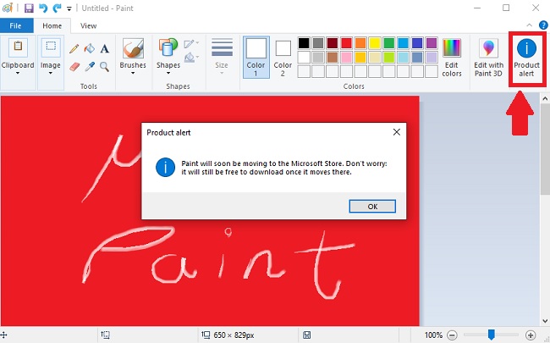This screenshot has width=550, height=343.
Task: Expand the Image dropdown arrow
Action: pos(51,73)
